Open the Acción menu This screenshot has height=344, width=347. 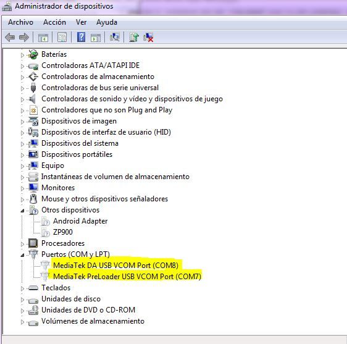point(54,22)
